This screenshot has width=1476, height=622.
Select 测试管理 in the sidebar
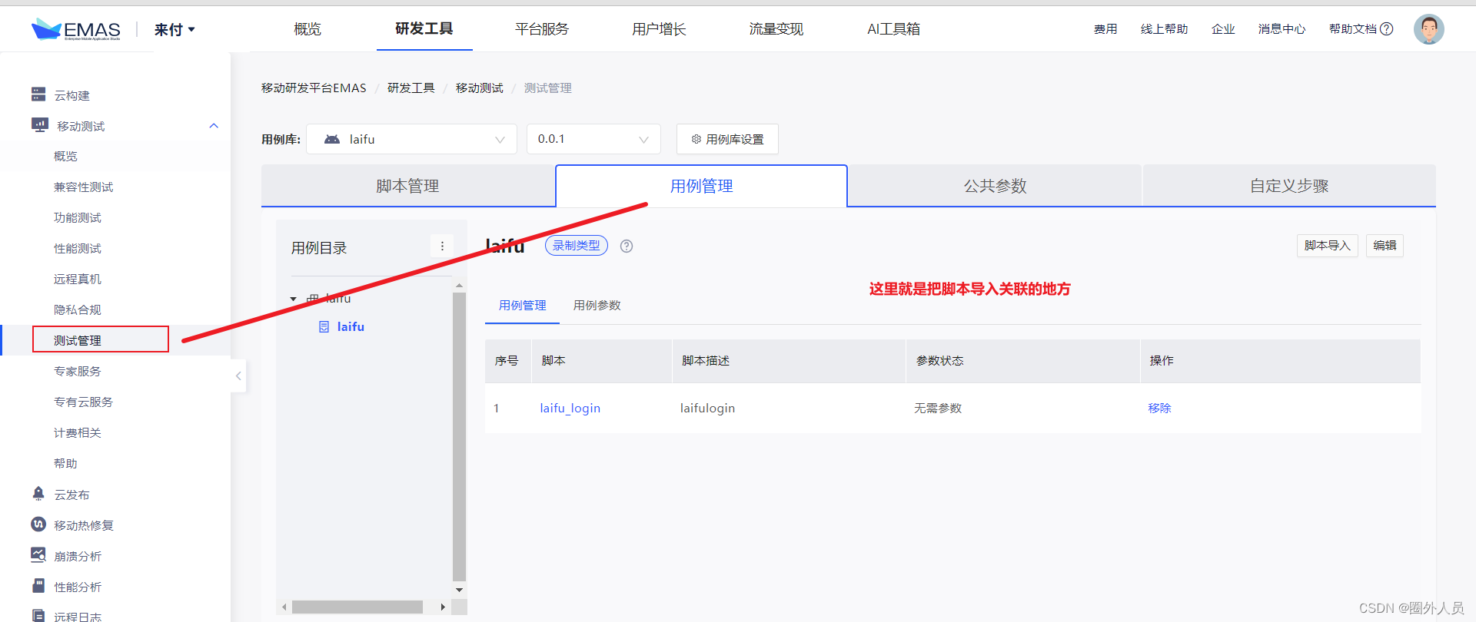click(77, 340)
